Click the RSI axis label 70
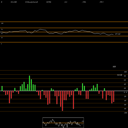 coord(2,29)
